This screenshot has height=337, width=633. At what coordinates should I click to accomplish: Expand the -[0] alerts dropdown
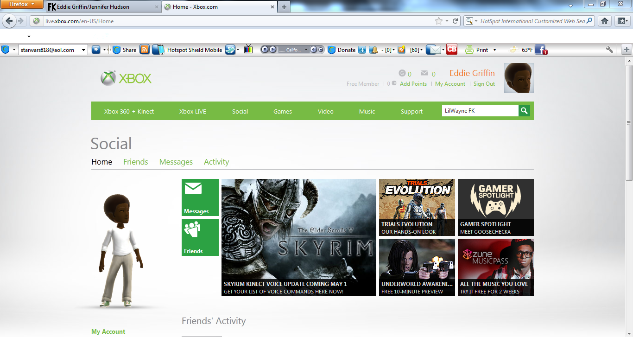[394, 50]
